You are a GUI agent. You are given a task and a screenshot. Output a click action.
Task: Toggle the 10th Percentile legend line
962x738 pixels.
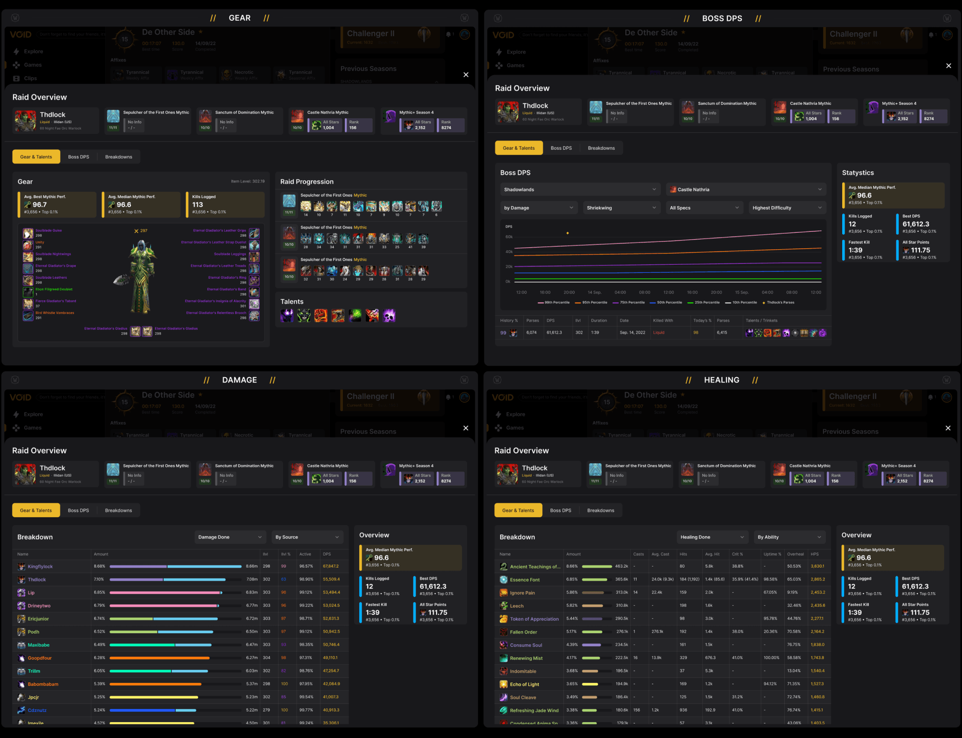click(741, 302)
